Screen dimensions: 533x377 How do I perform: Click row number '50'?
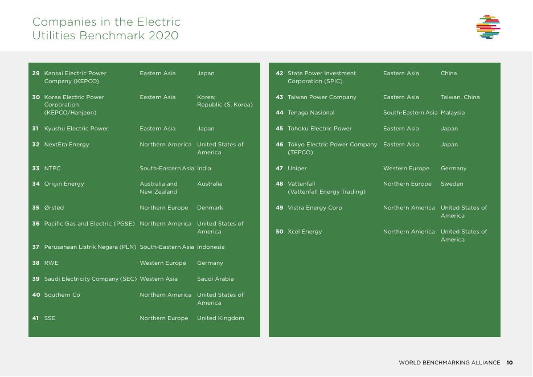(x=280, y=232)
